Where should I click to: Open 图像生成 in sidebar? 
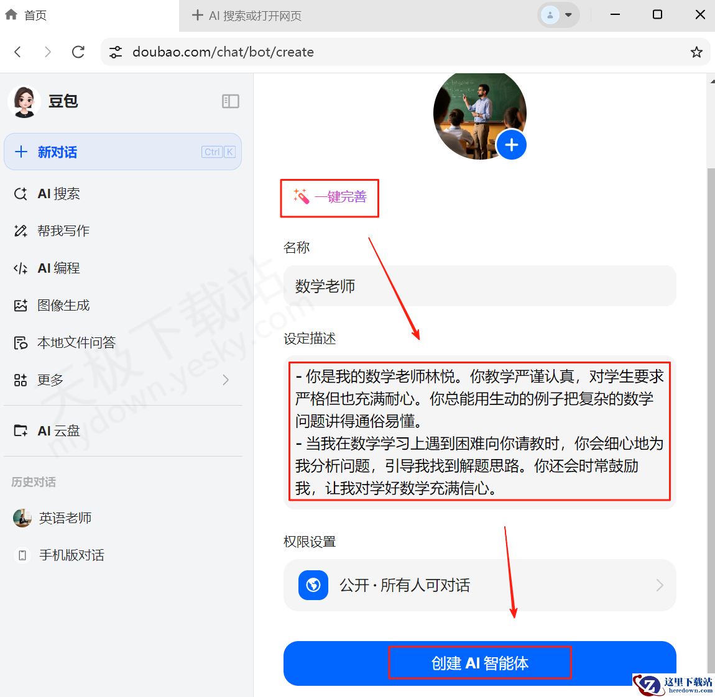click(122, 305)
